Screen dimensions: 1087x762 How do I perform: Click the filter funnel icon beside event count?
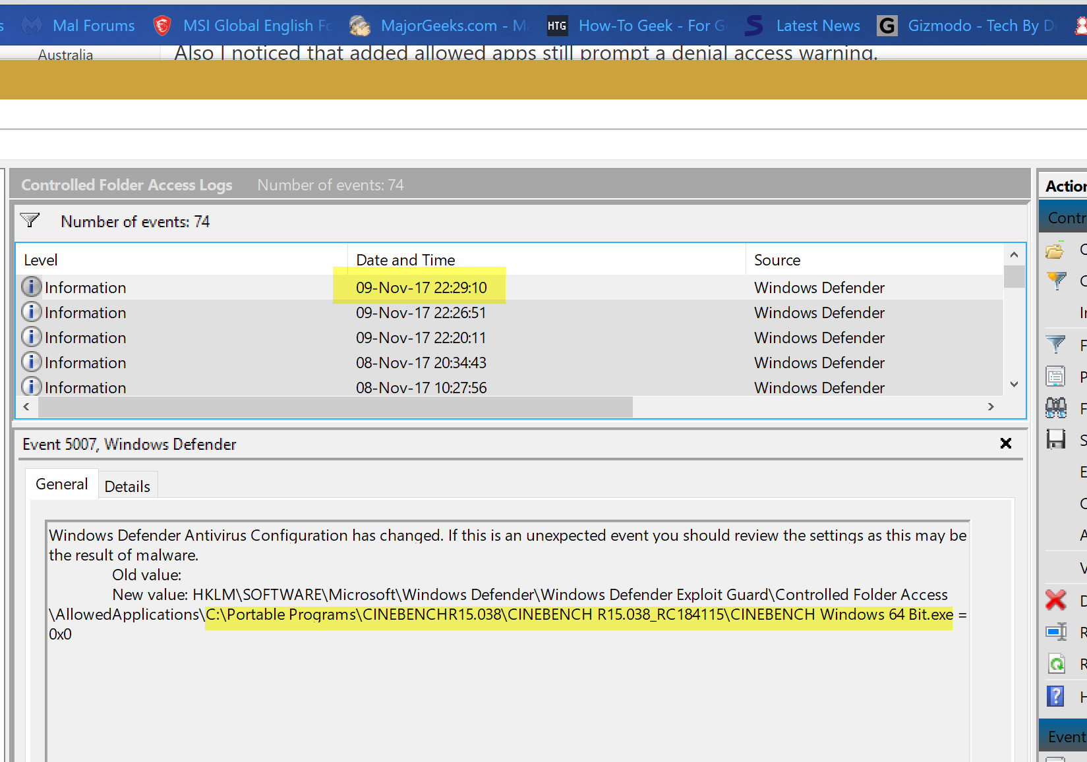click(x=30, y=221)
